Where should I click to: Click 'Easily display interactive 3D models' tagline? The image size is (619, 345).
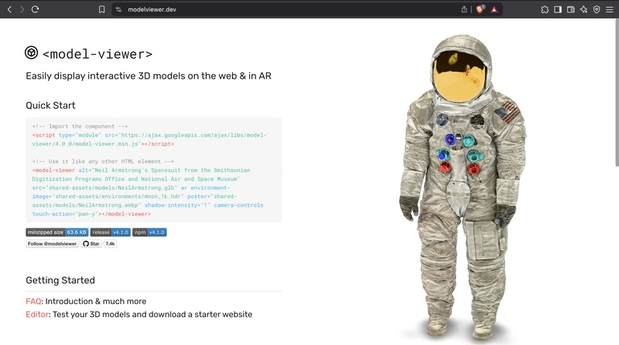point(149,76)
